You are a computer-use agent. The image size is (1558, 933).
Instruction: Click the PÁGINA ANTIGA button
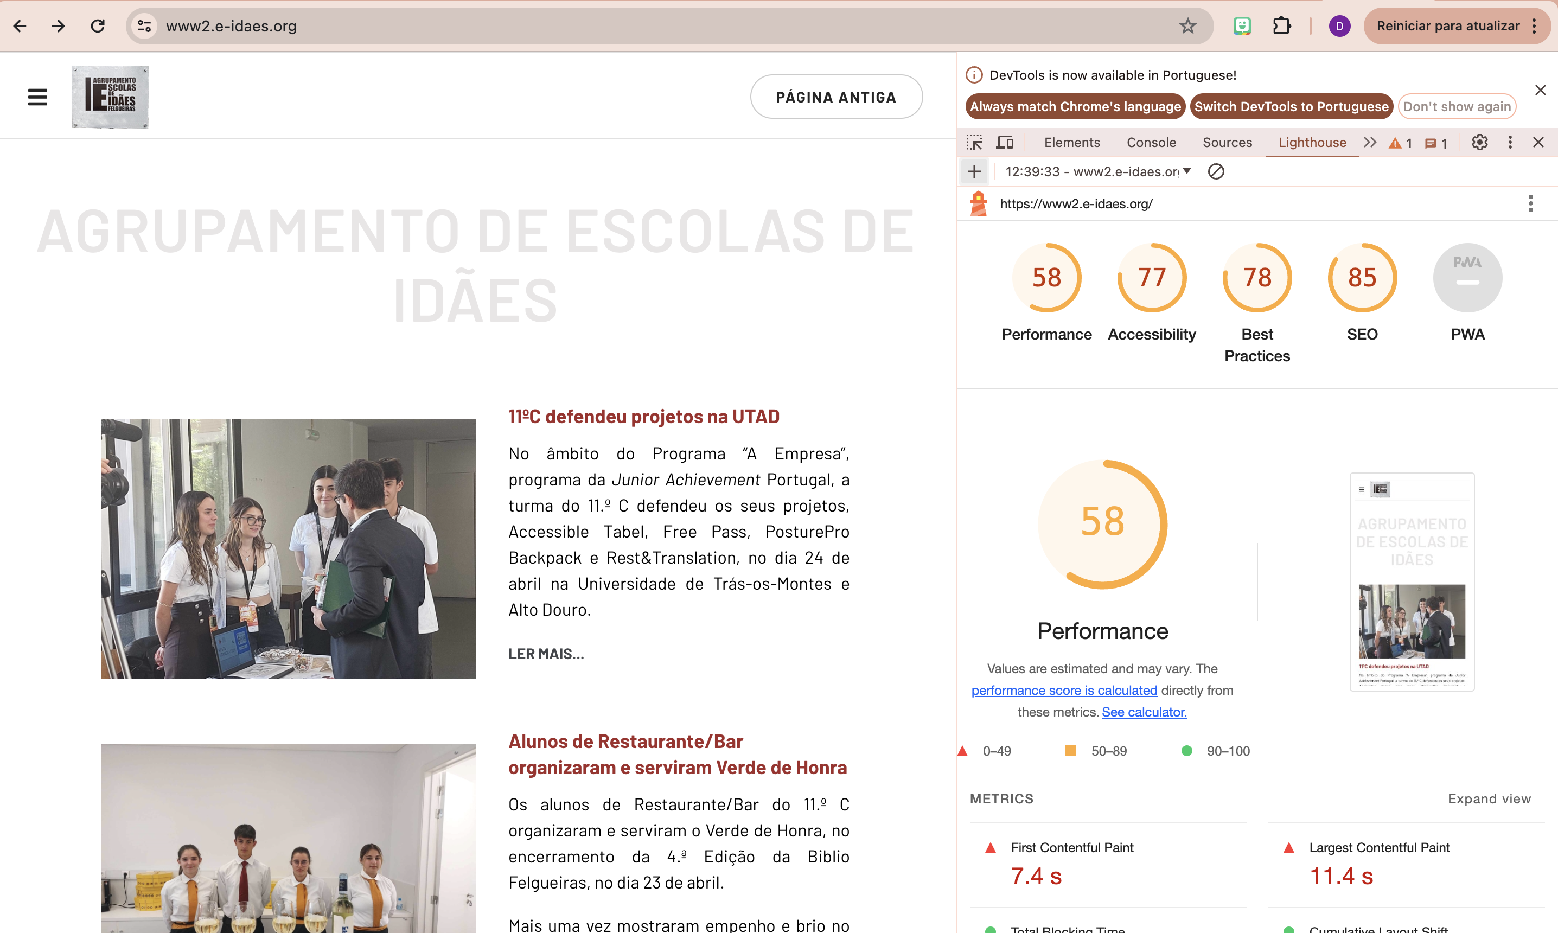835,96
